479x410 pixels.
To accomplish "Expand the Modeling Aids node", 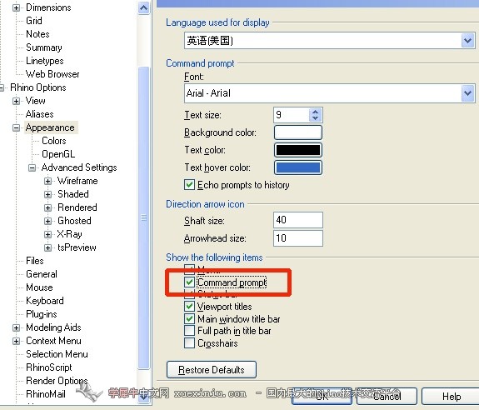I will pyautogui.click(x=16, y=327).
